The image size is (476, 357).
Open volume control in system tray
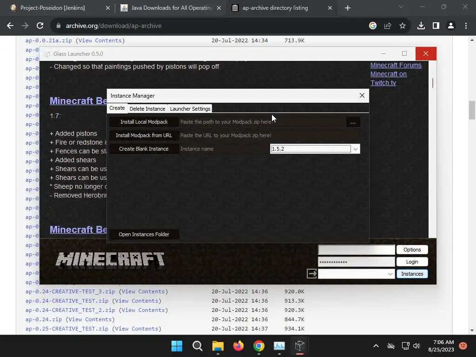tap(416, 346)
